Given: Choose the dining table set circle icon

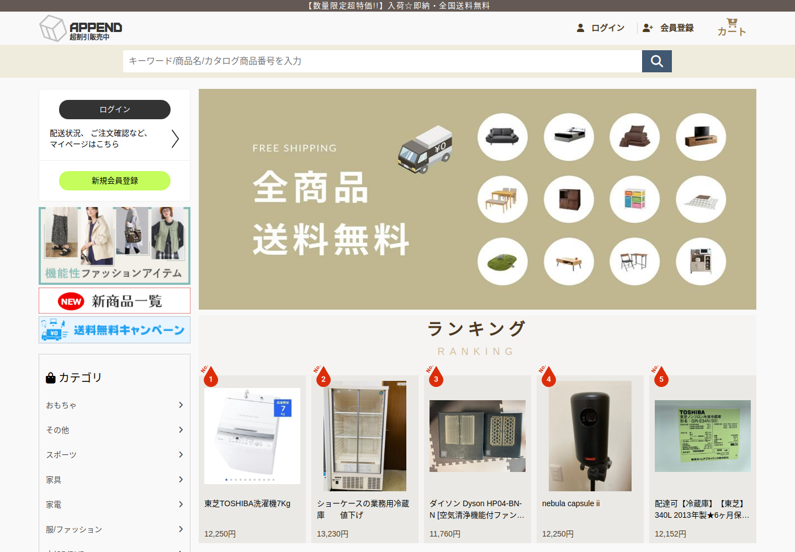Looking at the screenshot, I should click(x=502, y=199).
